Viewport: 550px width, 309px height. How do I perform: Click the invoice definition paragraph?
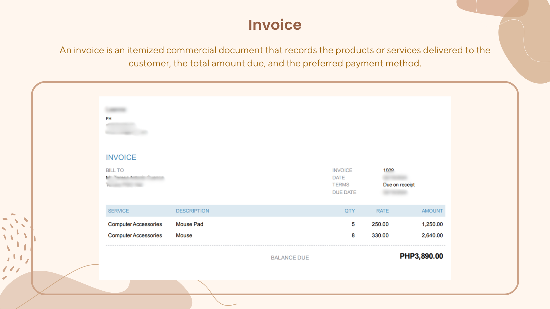coord(275,57)
